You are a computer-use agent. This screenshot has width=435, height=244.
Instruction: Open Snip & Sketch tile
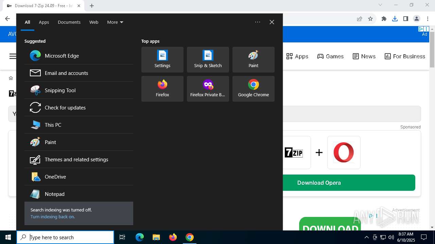208,60
